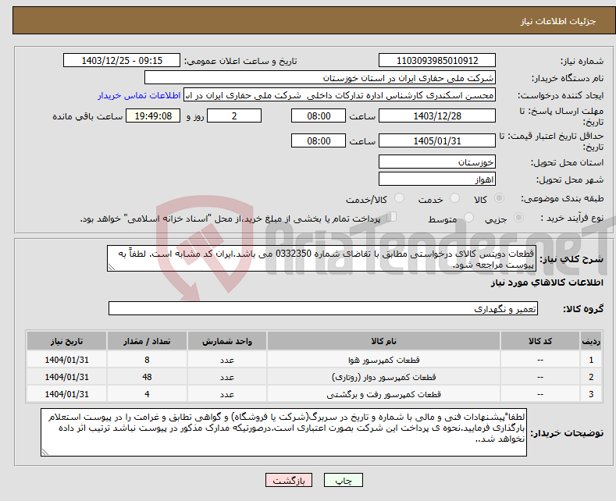
Task: Click the goods group field تعمیر و نگهداری
Action: 323,308
